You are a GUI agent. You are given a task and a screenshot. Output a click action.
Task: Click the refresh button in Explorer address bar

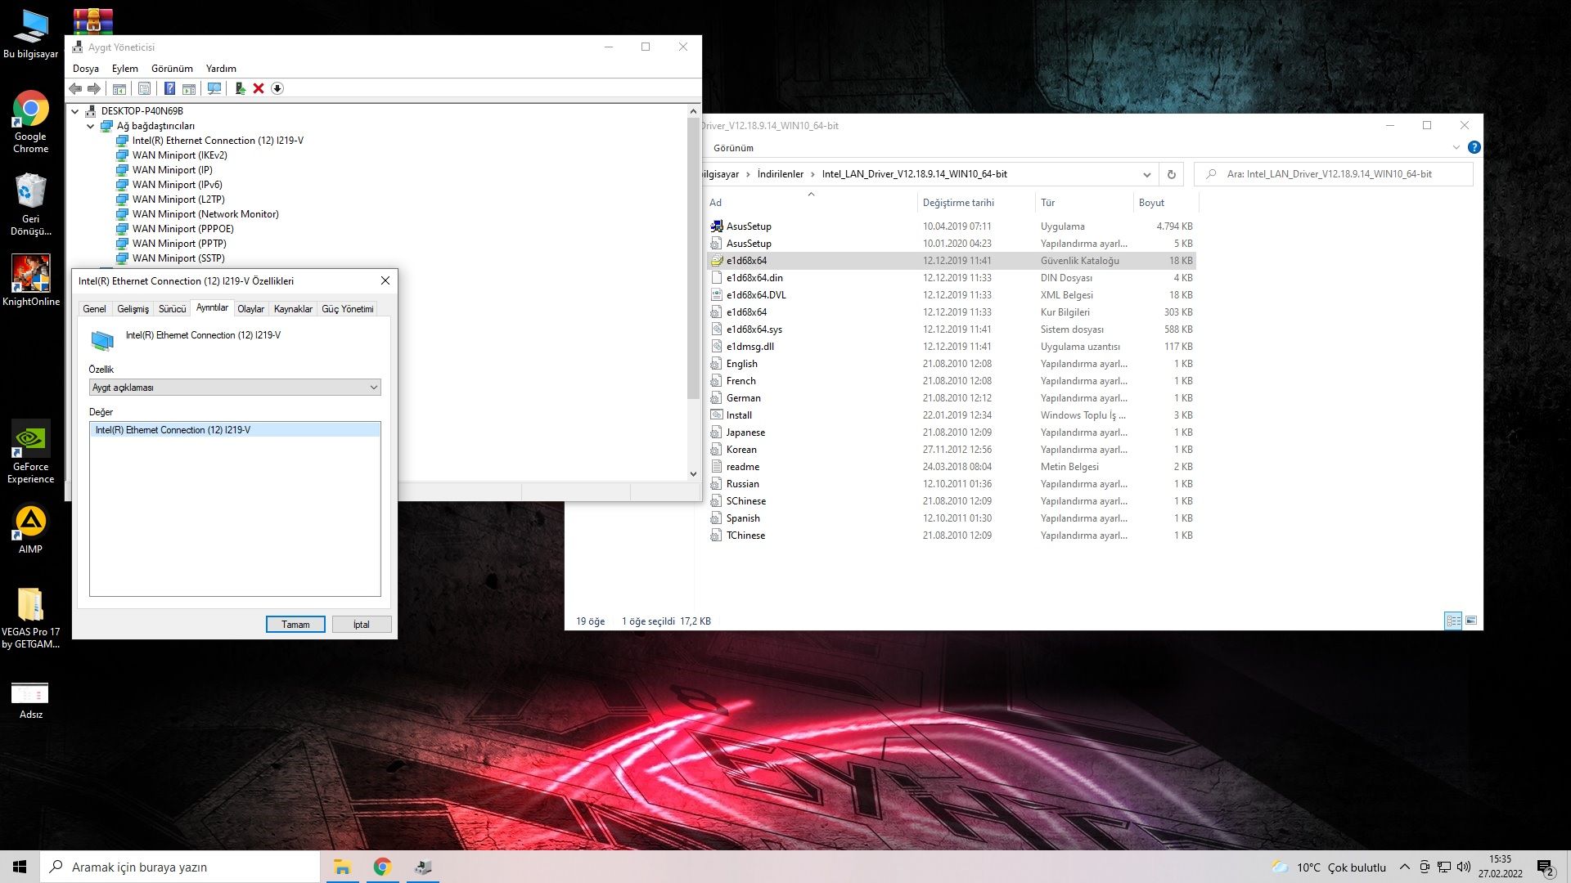1171,174
